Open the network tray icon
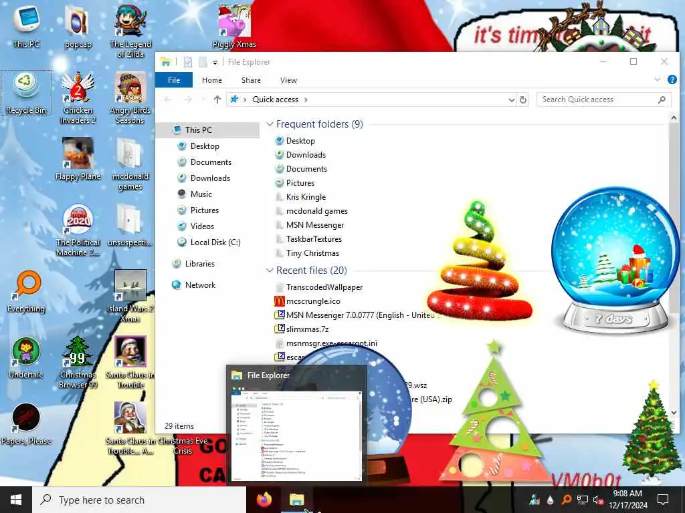Viewport: 685px width, 513px height. 583,500
